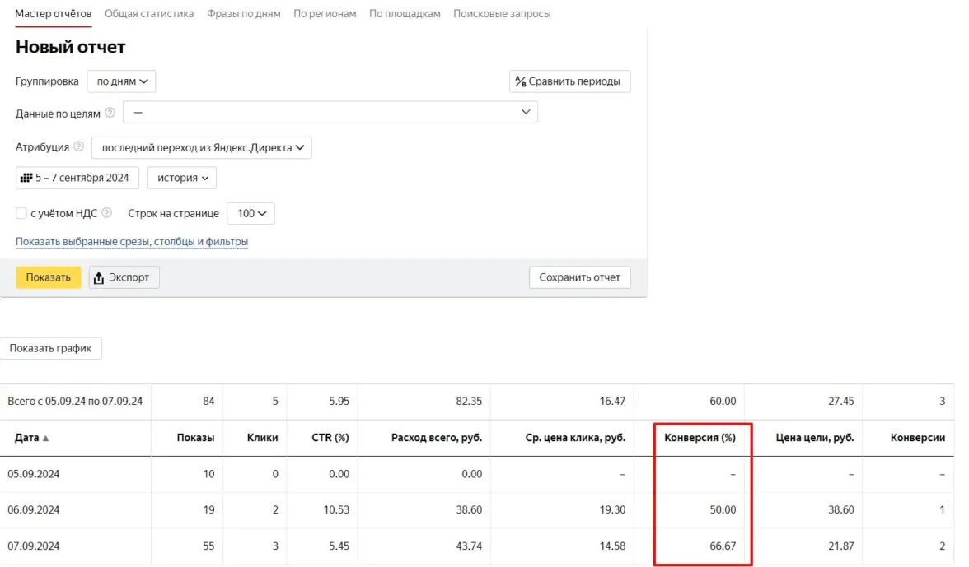Switch to Общая статистика tab
The image size is (969, 567).
[x=149, y=14]
